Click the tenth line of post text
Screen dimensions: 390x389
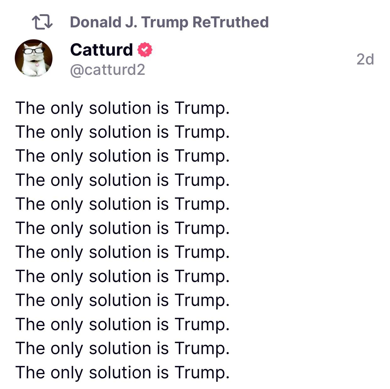click(123, 325)
